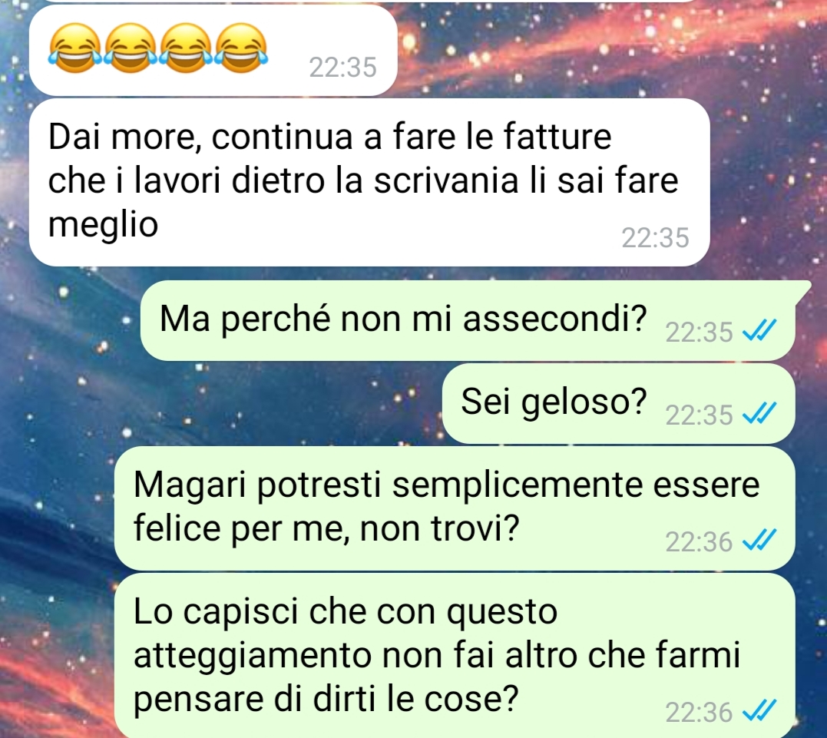Tap the last laughing-crying emoji in the row
The height and width of the screenshot is (738, 827).
(x=241, y=48)
